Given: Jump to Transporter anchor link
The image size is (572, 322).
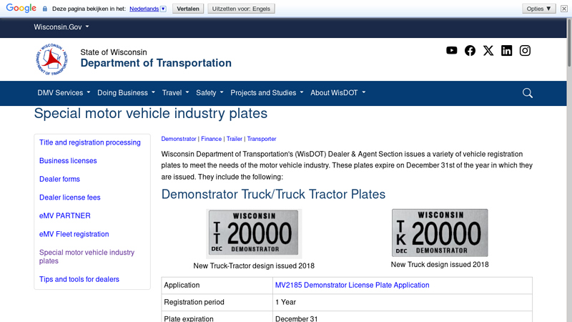Looking at the screenshot, I should 262,139.
